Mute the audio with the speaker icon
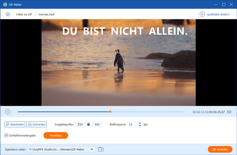This screenshot has width=237, height=155. [x=229, y=112]
